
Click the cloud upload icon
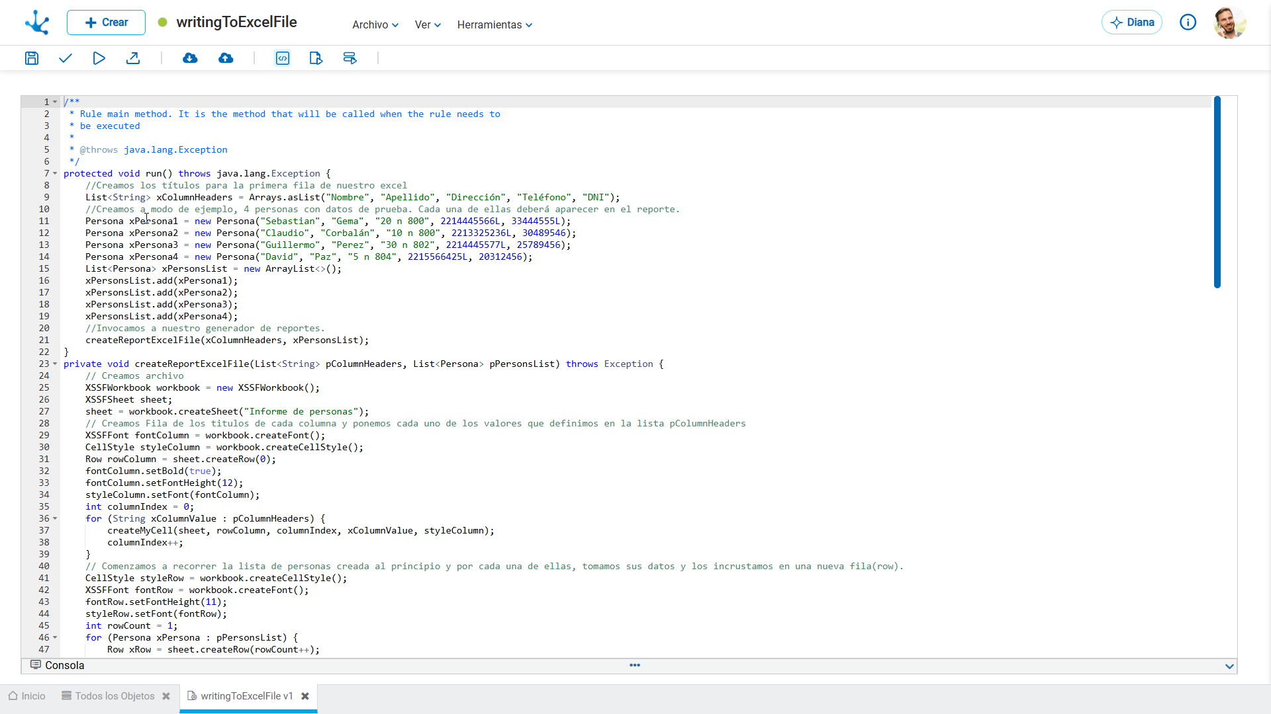tap(226, 58)
